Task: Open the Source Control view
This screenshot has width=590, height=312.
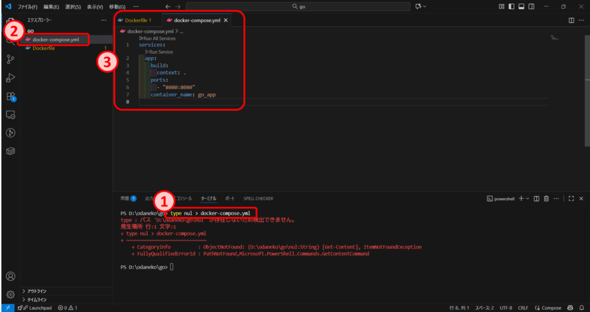Action: click(x=10, y=59)
